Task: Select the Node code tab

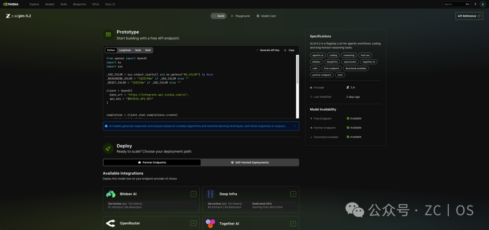Action: [138, 50]
